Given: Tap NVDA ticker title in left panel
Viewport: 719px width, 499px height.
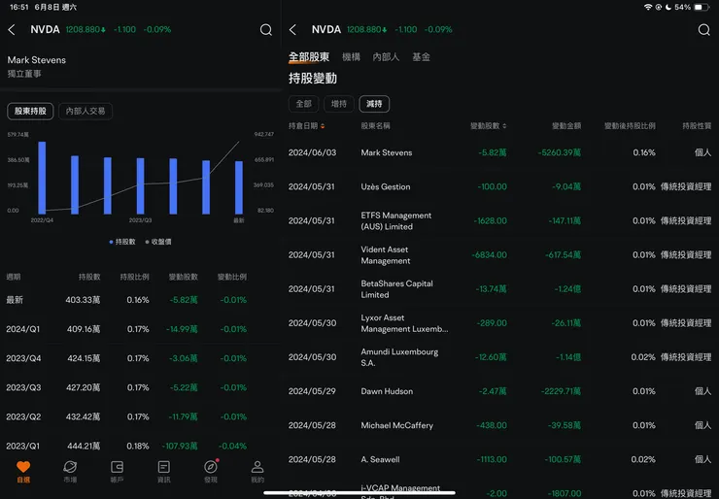Looking at the screenshot, I should pyautogui.click(x=45, y=30).
